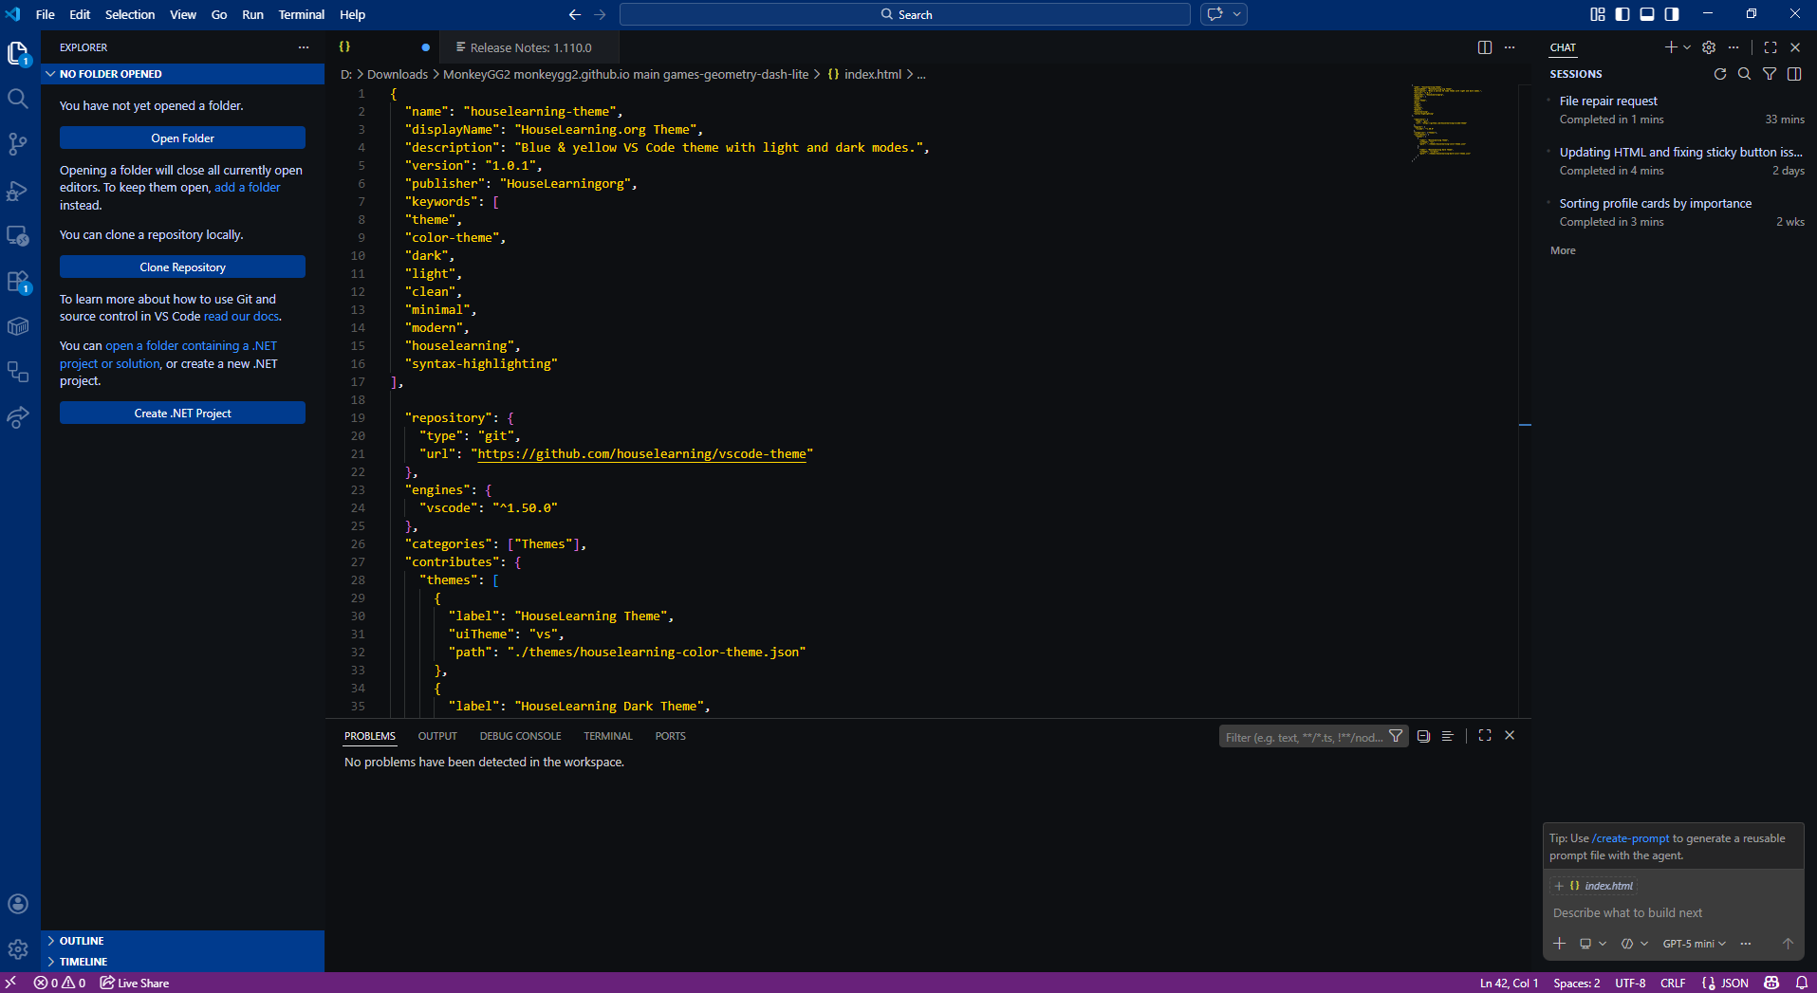Viewport: 1817px width, 993px height.
Task: Collapse all problems in panel
Action: [x=1423, y=736]
